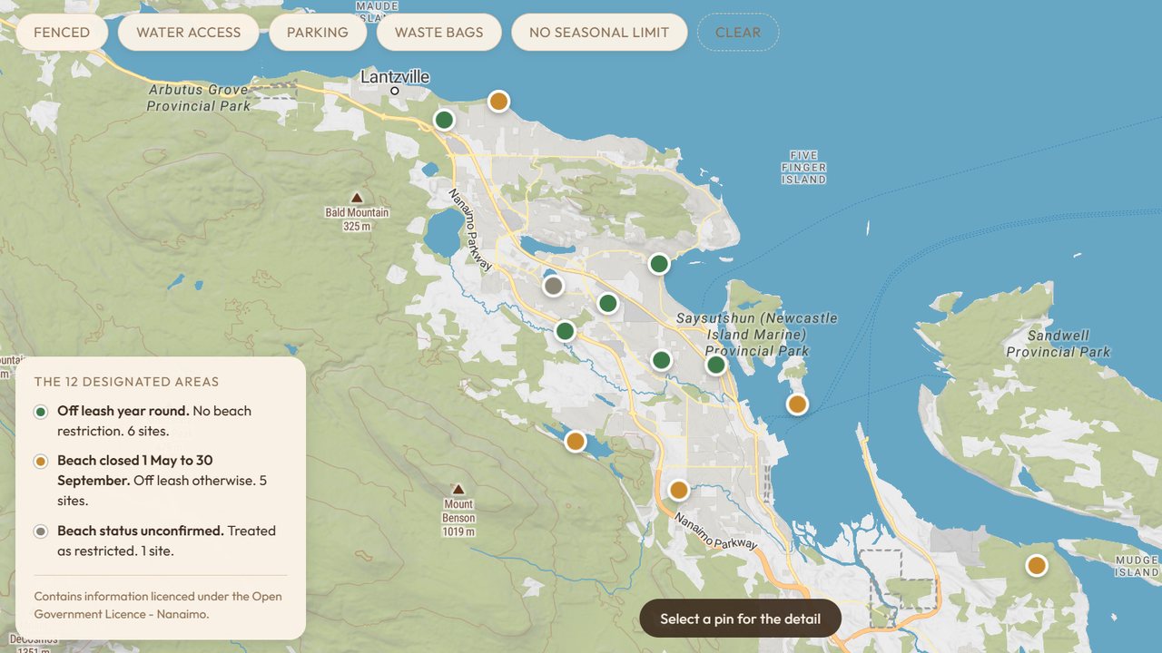The height and width of the screenshot is (653, 1162).
Task: Select the orange pin on the small island east of Saysutshun
Action: pyautogui.click(x=797, y=404)
